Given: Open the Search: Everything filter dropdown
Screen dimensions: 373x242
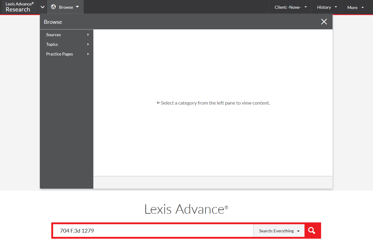Looking at the screenshot, I should (x=279, y=231).
